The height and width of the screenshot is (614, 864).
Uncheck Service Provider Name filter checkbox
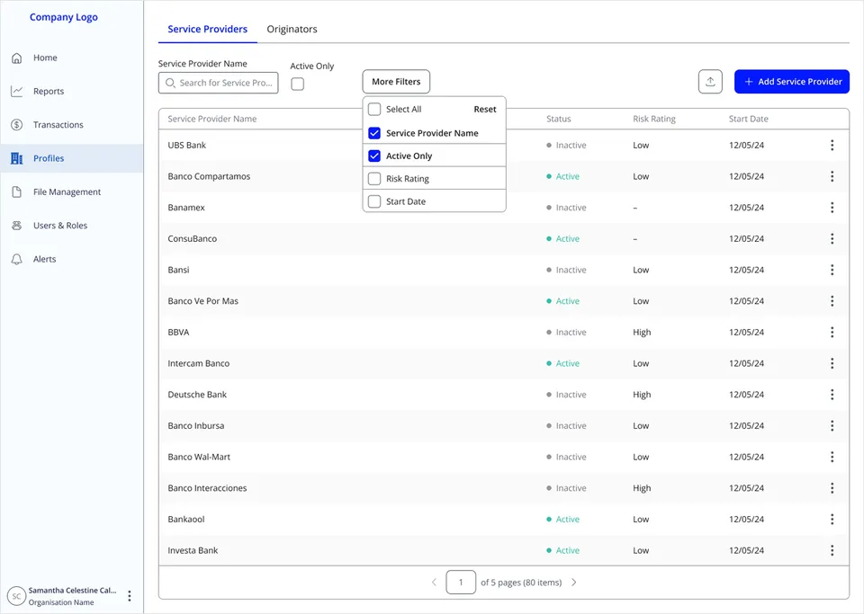374,133
